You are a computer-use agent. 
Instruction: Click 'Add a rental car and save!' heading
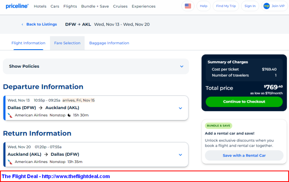[x=229, y=133]
